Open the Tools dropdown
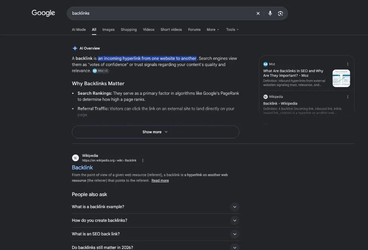This screenshot has width=368, height=250. tap(232, 29)
